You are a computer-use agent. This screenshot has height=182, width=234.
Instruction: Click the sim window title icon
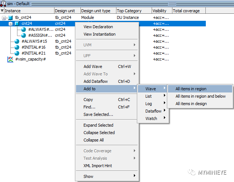click(x=4, y=3)
